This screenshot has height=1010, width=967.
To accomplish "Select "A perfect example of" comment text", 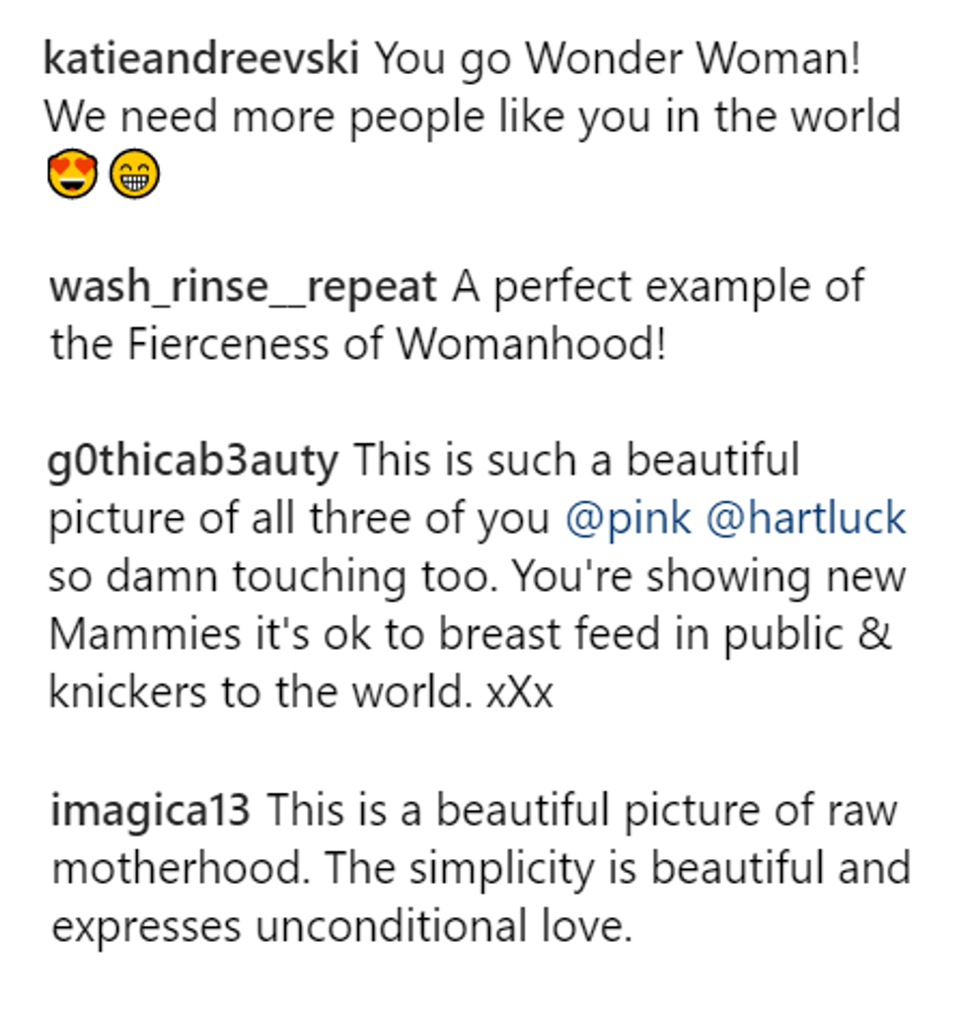I will 659,287.
